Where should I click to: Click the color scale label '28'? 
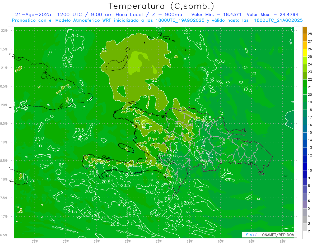(310, 34)
